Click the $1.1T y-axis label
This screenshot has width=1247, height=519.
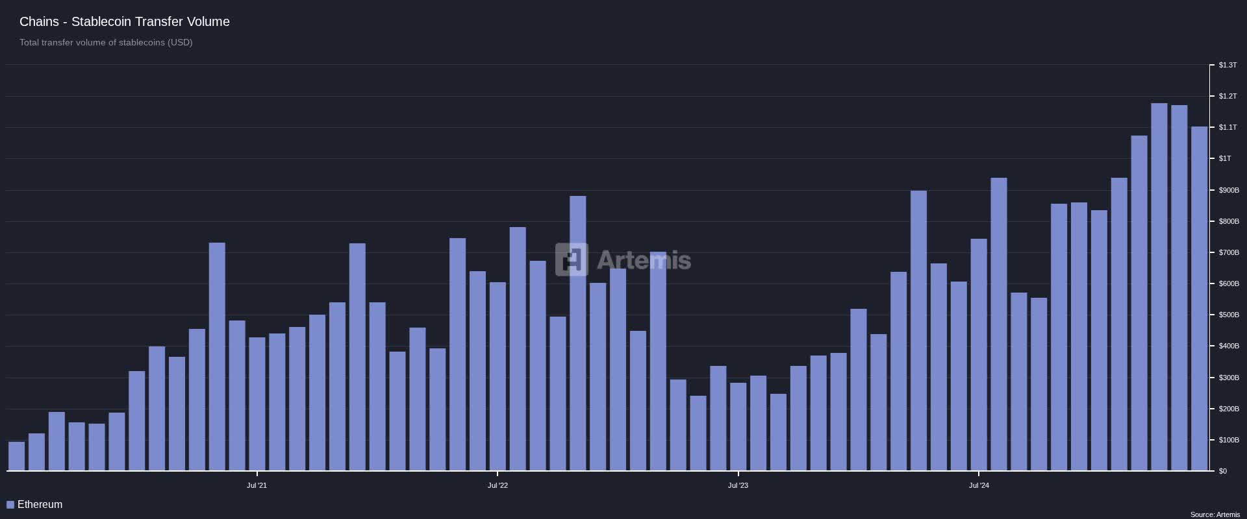pyautogui.click(x=1228, y=127)
